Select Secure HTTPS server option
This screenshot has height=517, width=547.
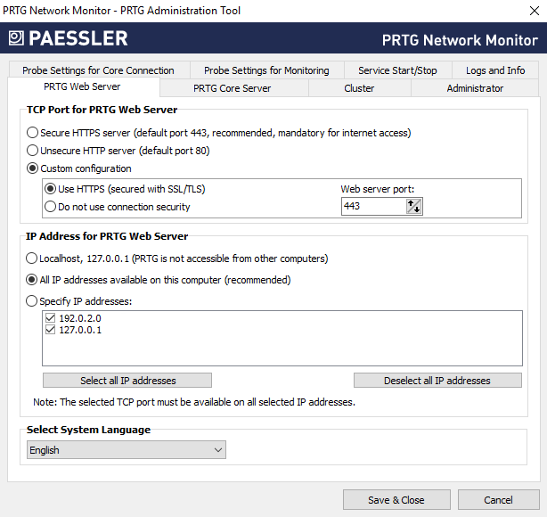33,133
